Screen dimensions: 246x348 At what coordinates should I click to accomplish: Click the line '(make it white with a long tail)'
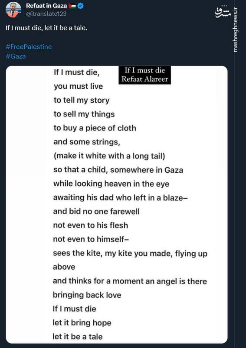pos(109,156)
